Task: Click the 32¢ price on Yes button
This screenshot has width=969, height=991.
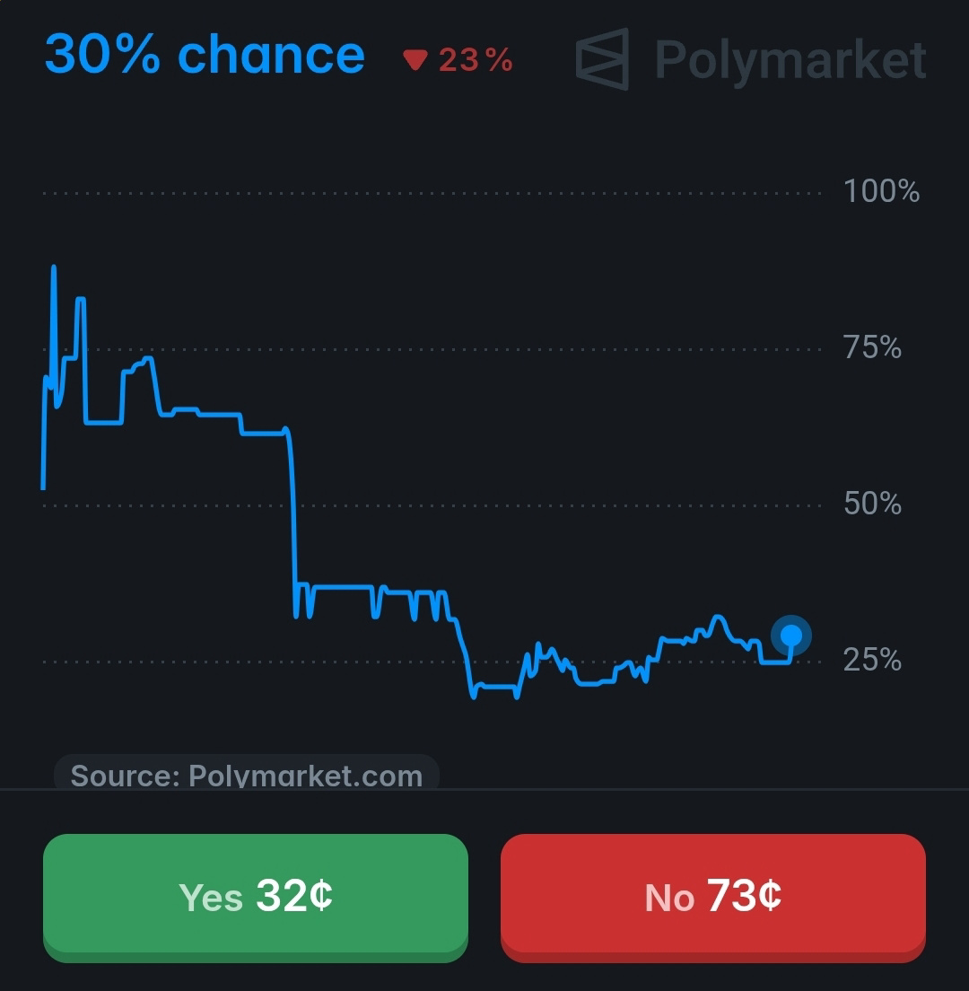Action: pyautogui.click(x=293, y=896)
